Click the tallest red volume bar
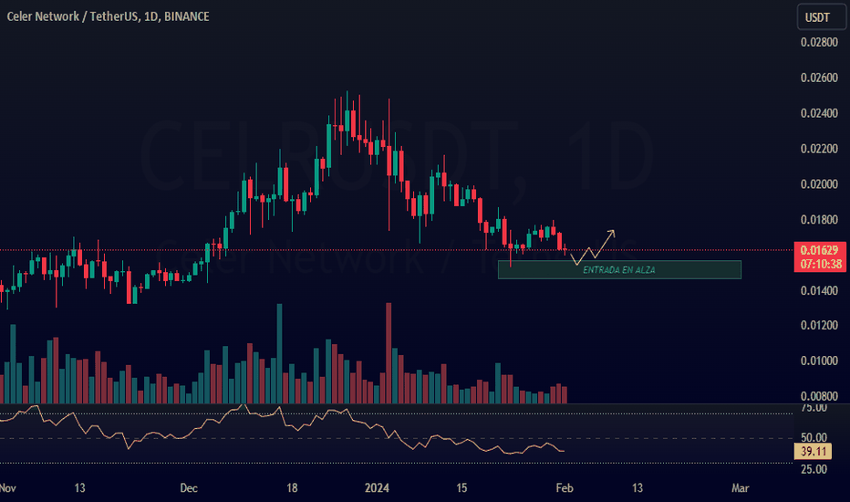This screenshot has width=850, height=502. pos(389,353)
